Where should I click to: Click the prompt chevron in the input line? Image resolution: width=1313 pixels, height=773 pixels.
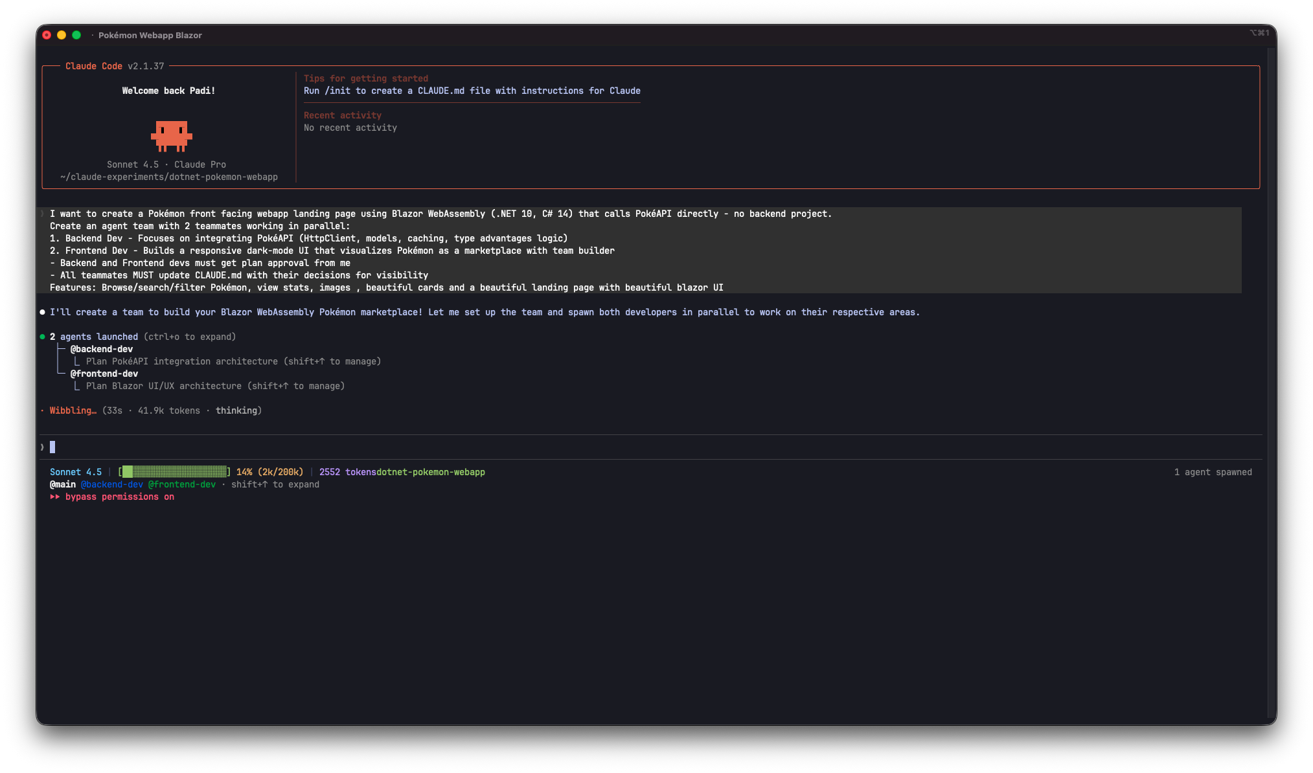pyautogui.click(x=42, y=447)
